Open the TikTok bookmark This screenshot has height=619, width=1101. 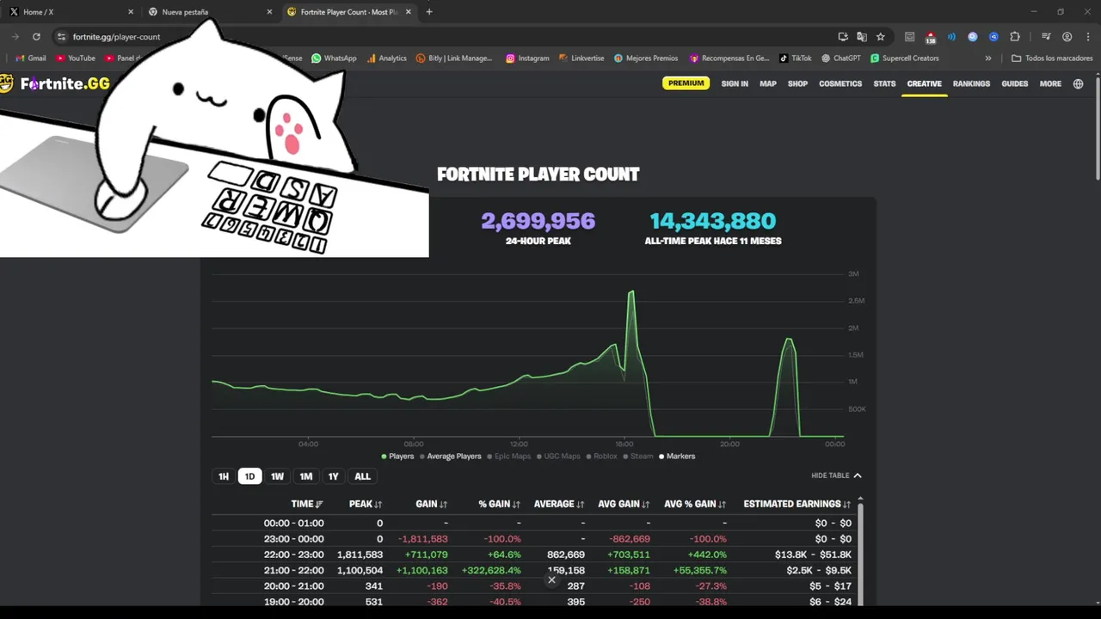(796, 58)
